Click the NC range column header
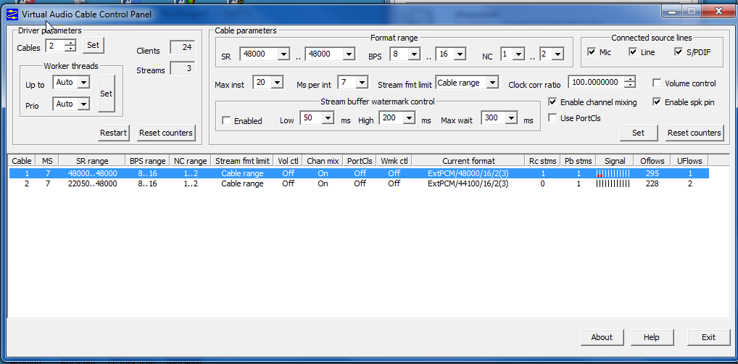The width and height of the screenshot is (738, 364). [190, 161]
